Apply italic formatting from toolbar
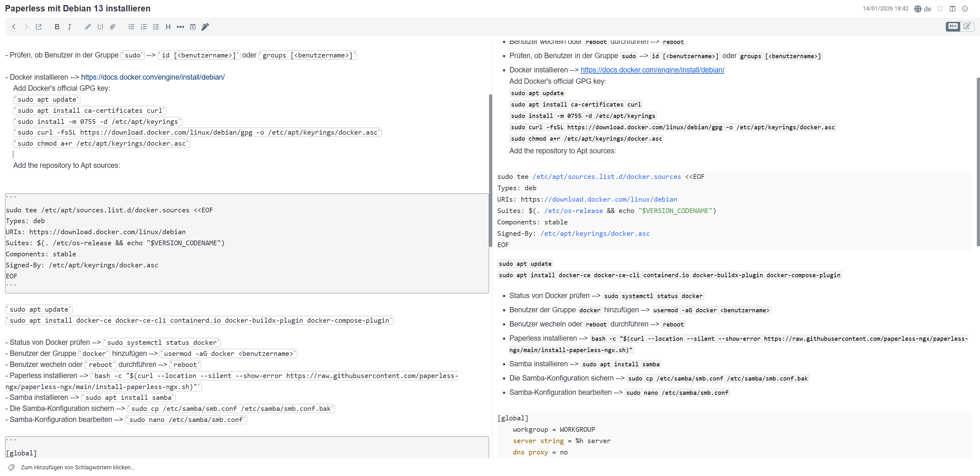The image size is (980, 476). 69,27
